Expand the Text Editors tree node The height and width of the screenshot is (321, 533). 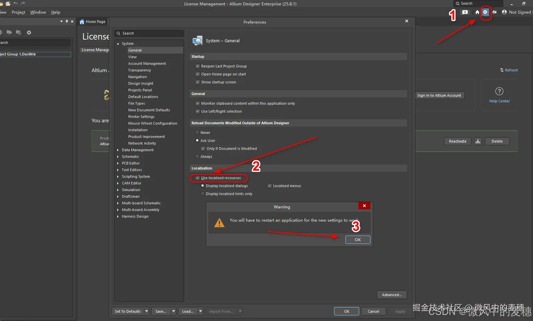point(118,170)
